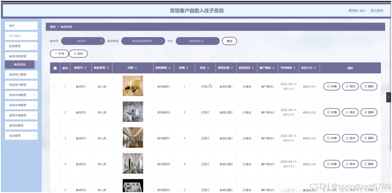The width and height of the screenshot is (392, 193).
Task: Click 修改 for 客房号3 row
Action: tap(350, 138)
